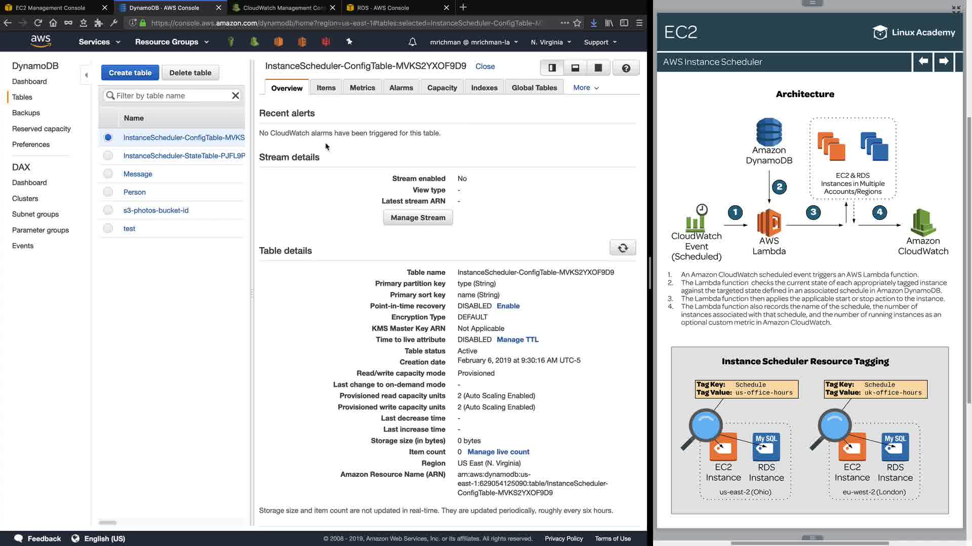The image size is (972, 546).
Task: Switch to the split vertical pane layout icon
Action: point(552,68)
